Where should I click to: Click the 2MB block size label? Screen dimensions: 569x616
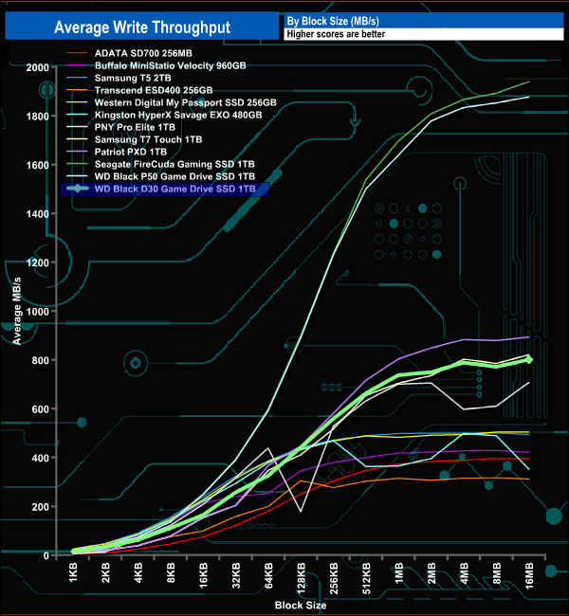(x=431, y=573)
